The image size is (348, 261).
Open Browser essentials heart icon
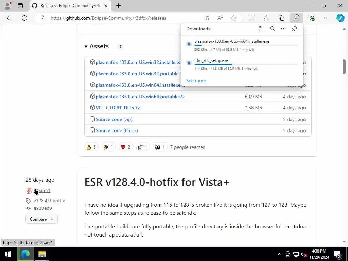tap(311, 18)
